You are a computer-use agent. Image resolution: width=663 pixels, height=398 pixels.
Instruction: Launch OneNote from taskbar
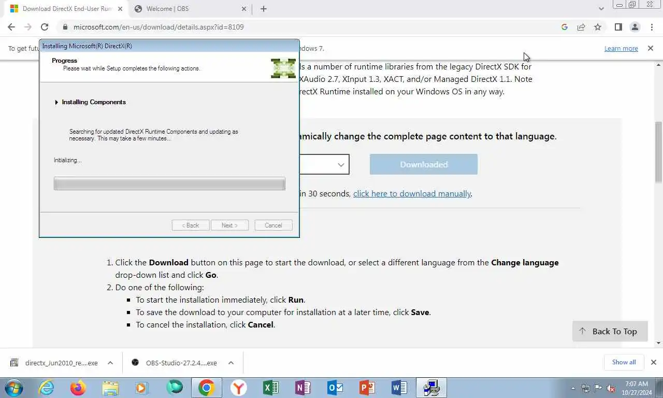[303, 388]
